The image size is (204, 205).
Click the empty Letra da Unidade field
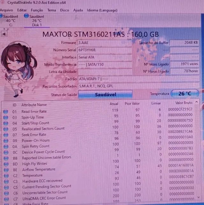click(105, 72)
